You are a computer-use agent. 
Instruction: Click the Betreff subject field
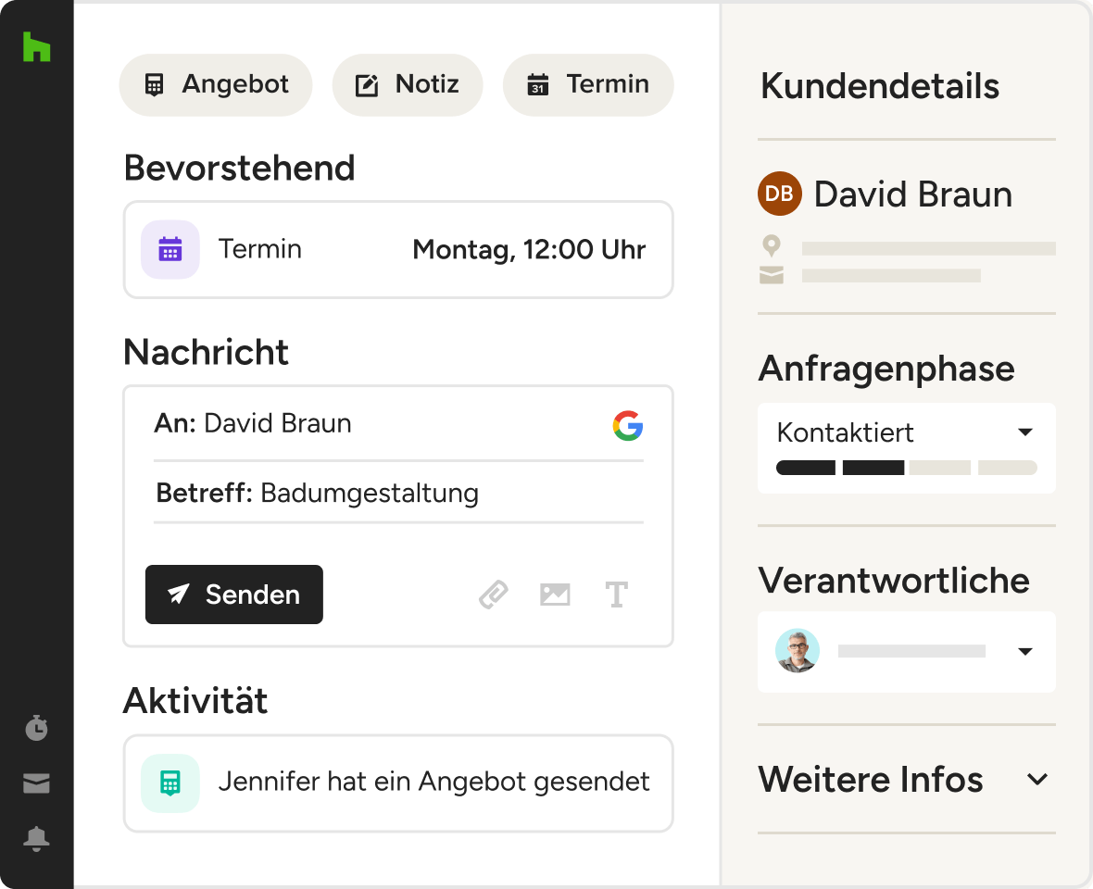point(398,494)
